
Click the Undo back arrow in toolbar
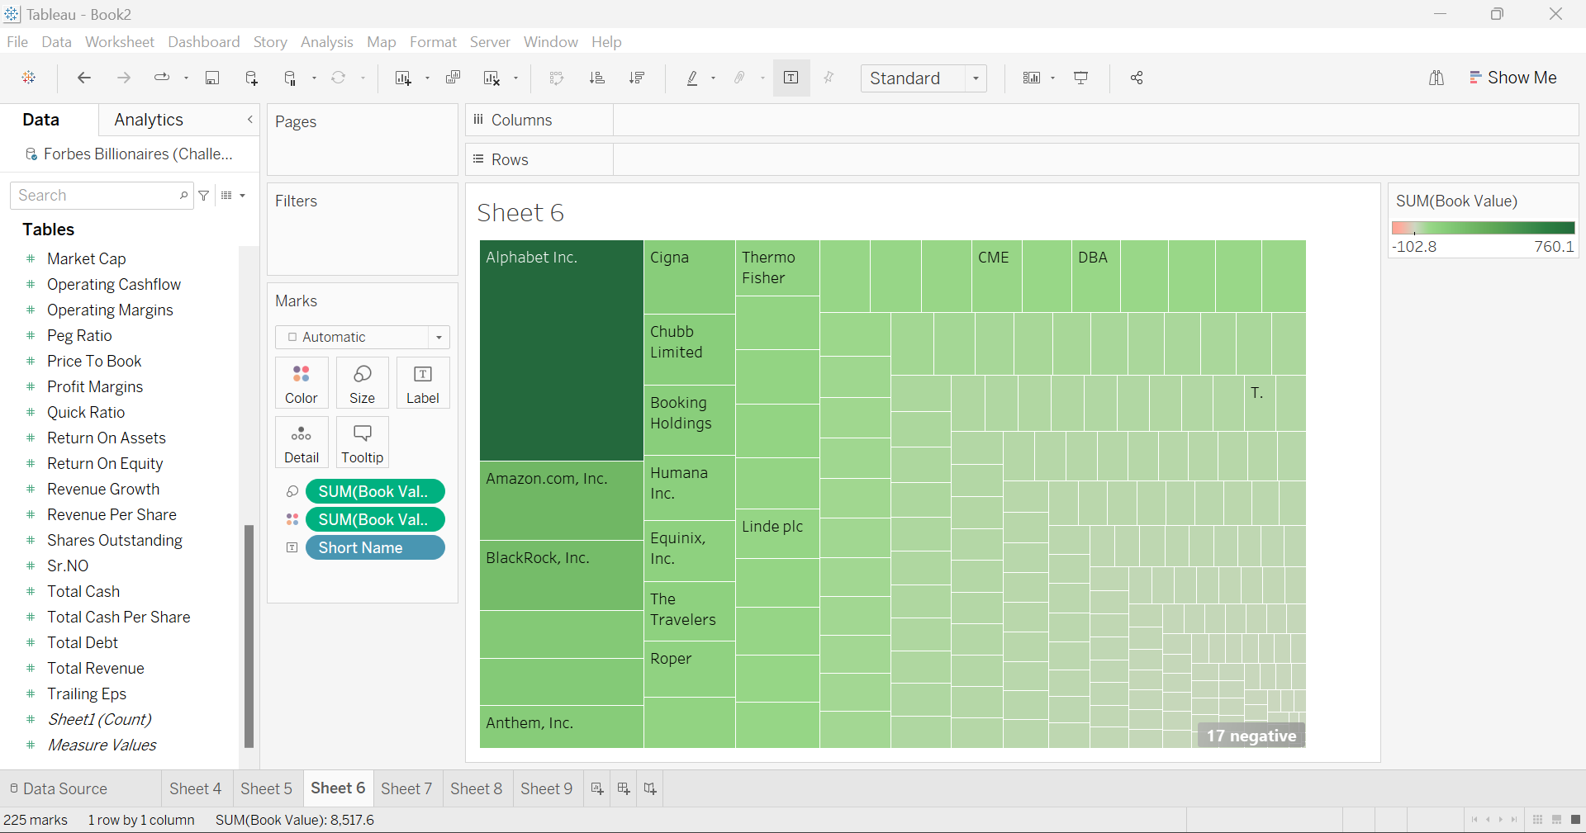(83, 78)
